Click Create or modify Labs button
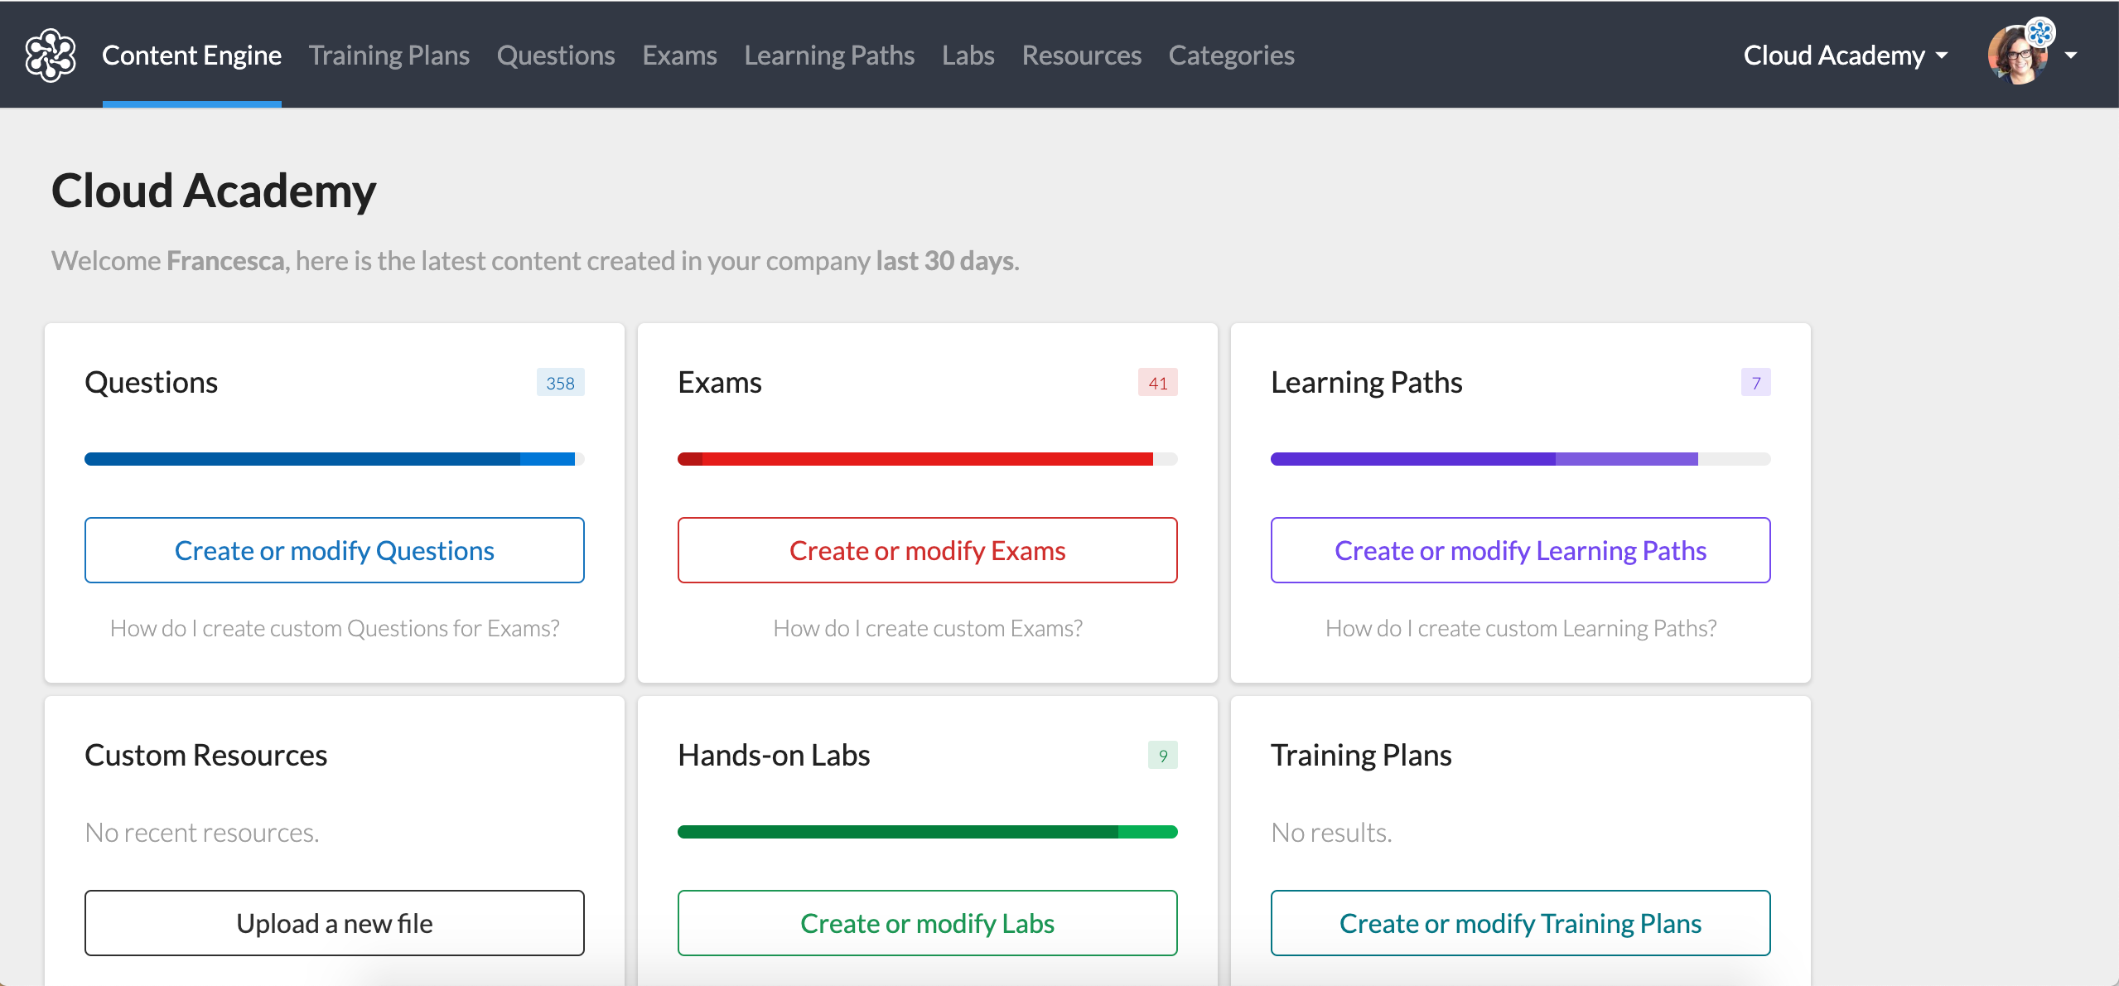Image resolution: width=2119 pixels, height=986 pixels. (x=928, y=923)
